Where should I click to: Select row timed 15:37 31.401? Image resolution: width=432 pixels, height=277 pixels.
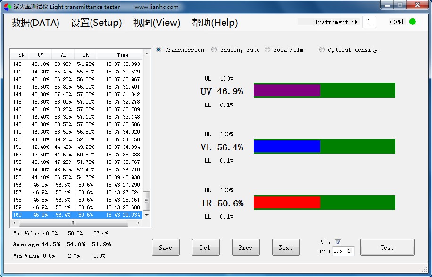pos(77,87)
